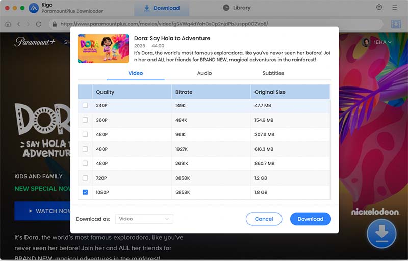Screen dimensions: 408x261
Task: Reload the page with refresh icon
Action: tap(39, 24)
